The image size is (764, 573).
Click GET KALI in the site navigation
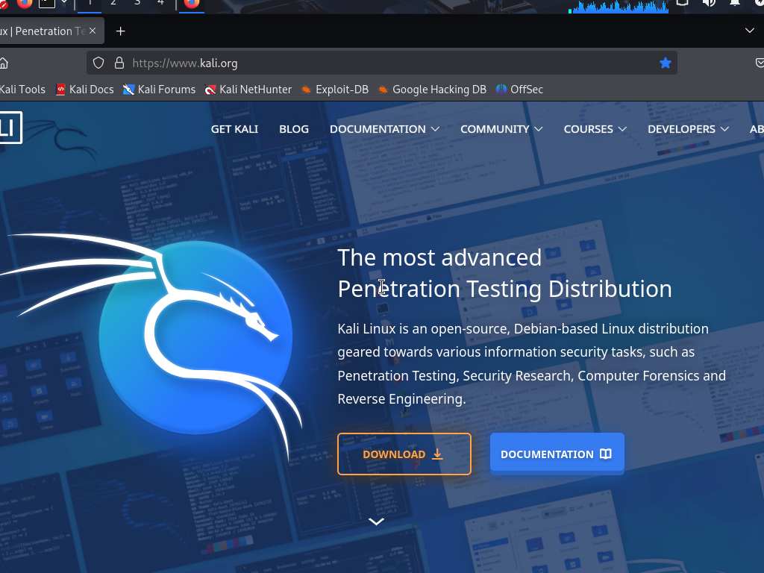(234, 129)
